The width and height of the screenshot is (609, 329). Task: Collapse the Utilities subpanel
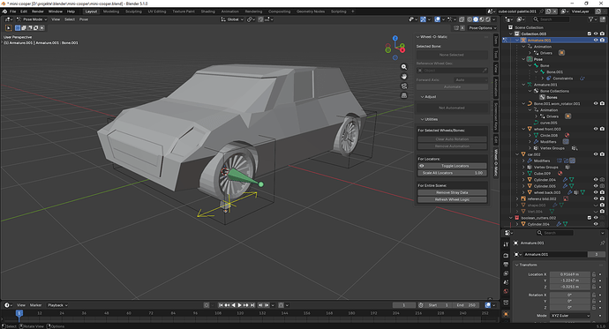coord(422,119)
